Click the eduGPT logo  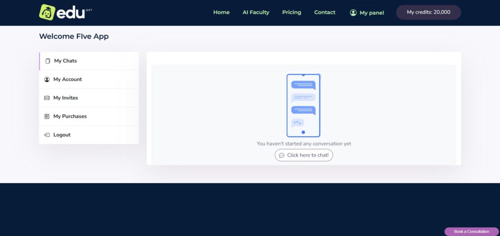click(64, 12)
